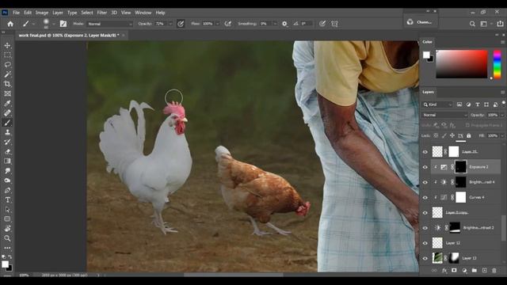Delete layer trash icon
507x285 pixels.
pyautogui.click(x=494, y=270)
